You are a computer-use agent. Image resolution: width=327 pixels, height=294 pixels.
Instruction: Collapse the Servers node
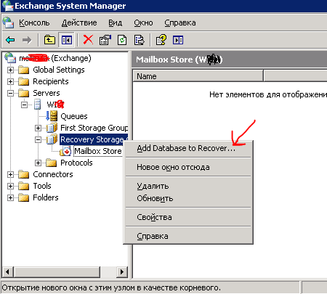click(x=10, y=93)
